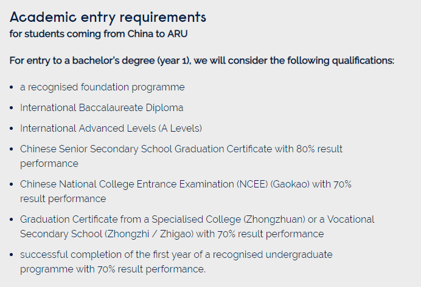The height and width of the screenshot is (287, 421).
Task: Click the (Zhongzhuan) term
Action: click(x=274, y=219)
